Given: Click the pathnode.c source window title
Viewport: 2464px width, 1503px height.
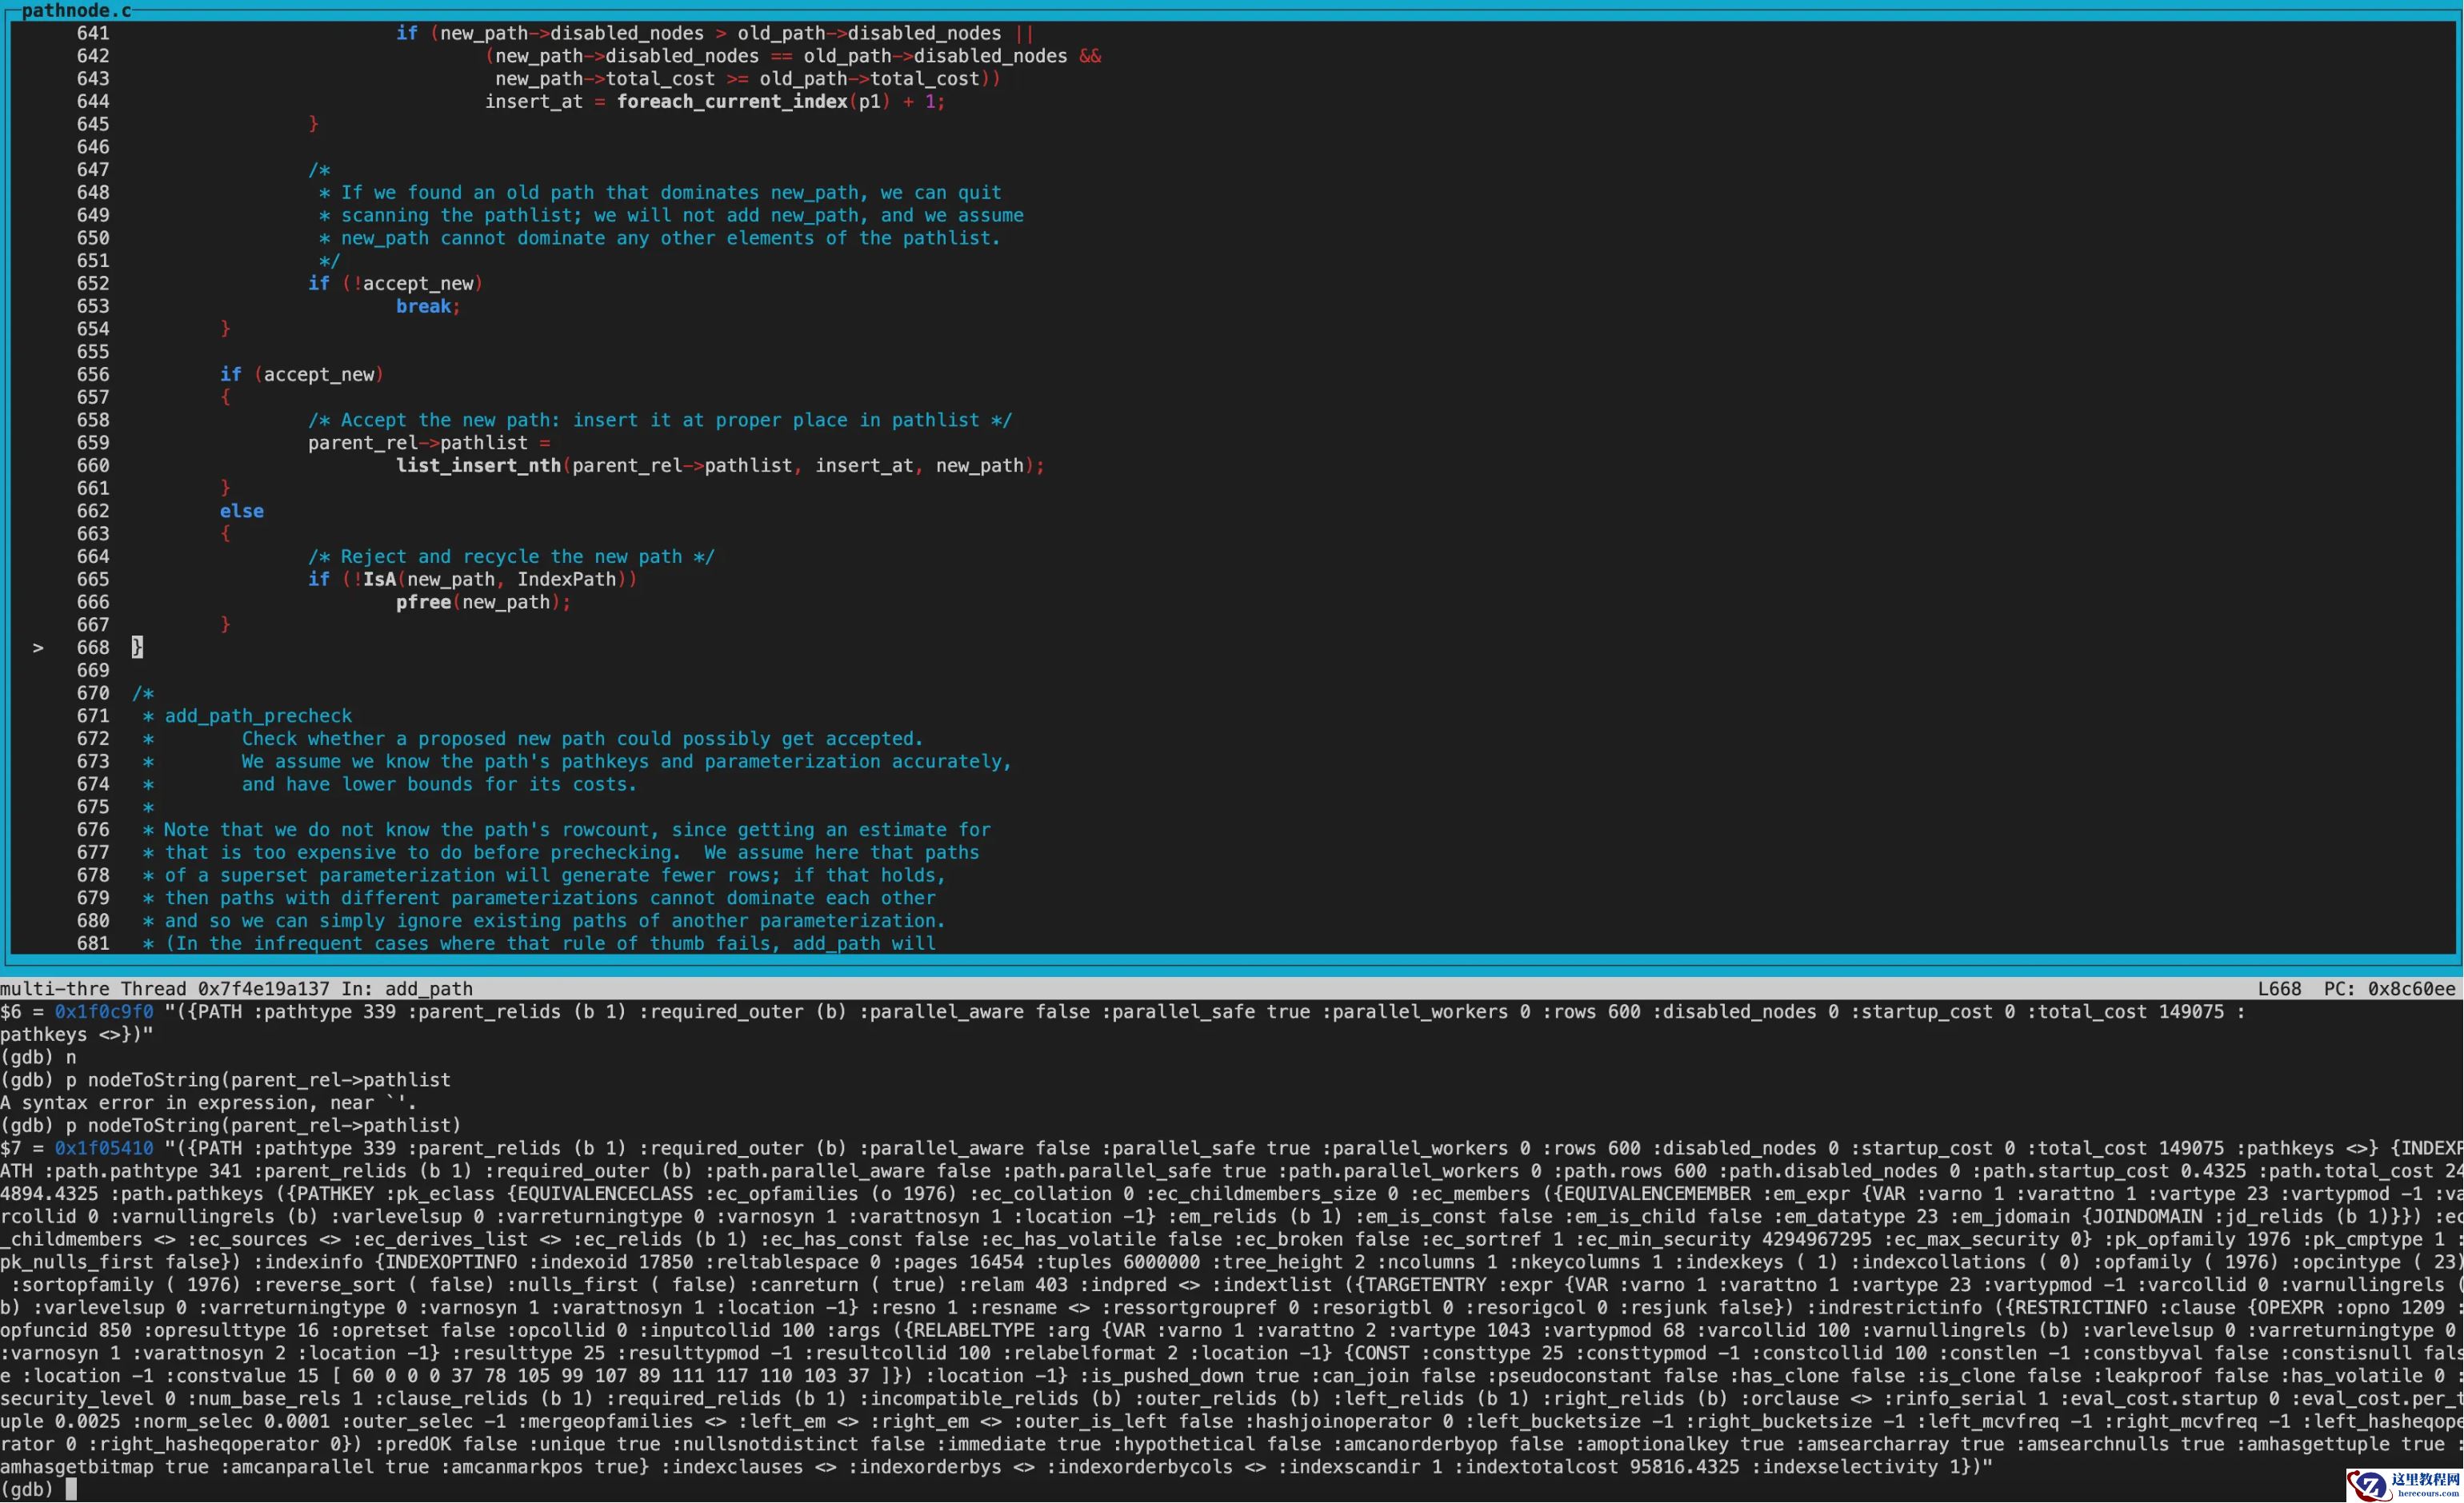Looking at the screenshot, I should [x=76, y=10].
